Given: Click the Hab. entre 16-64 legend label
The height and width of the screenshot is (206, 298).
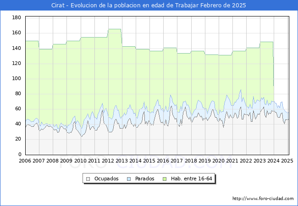Looking at the screenshot, I should (x=191, y=179).
